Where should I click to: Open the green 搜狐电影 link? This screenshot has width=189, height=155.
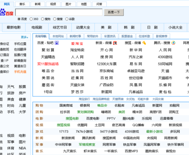click(x=72, y=119)
